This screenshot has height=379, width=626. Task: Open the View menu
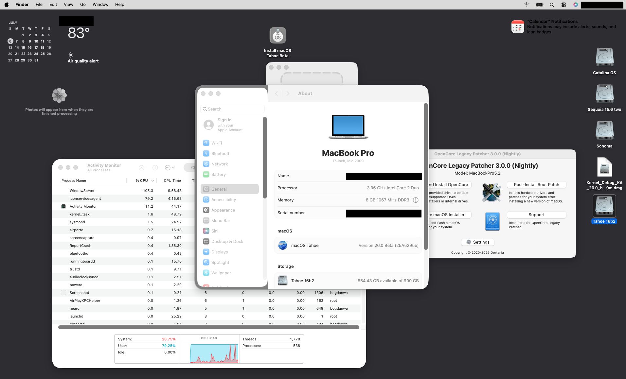[68, 5]
